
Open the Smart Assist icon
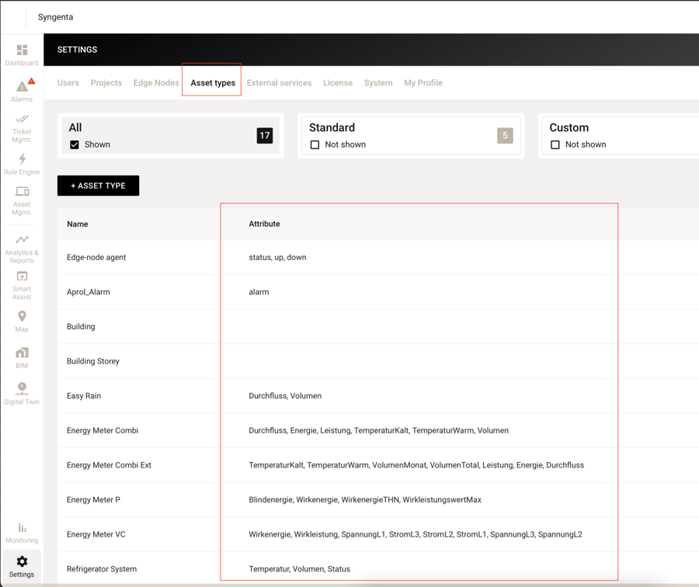[22, 276]
